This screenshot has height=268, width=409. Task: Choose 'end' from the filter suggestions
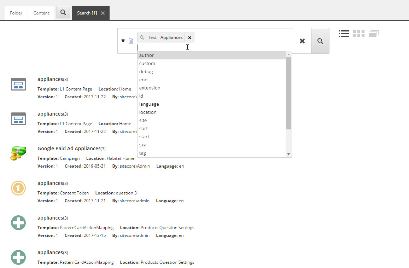[x=211, y=80]
